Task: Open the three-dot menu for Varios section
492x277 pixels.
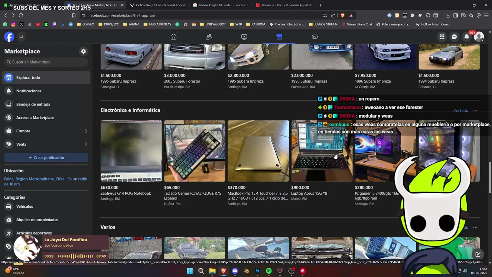Action: (475, 227)
